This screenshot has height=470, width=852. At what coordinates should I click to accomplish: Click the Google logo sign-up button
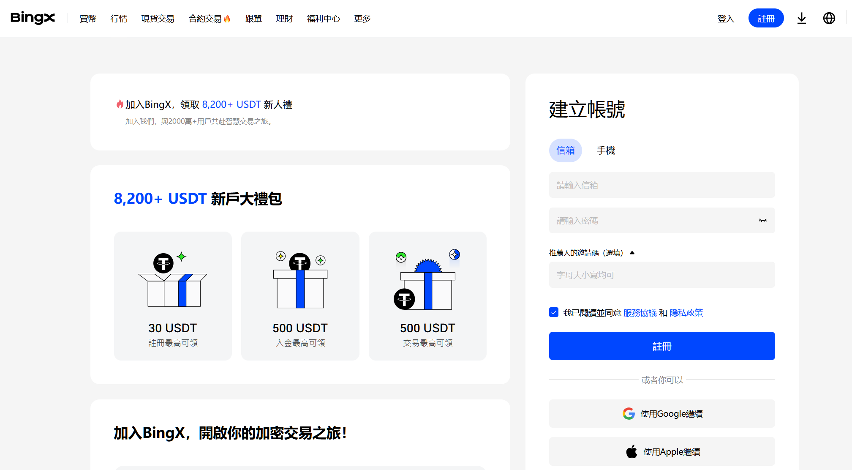tap(661, 413)
